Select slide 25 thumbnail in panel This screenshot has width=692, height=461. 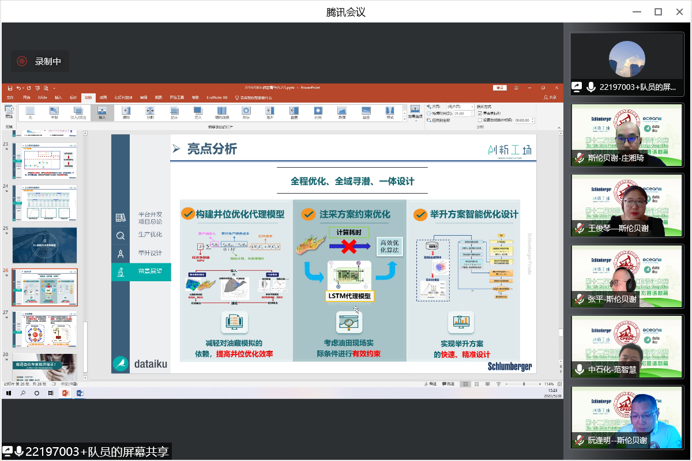(44, 245)
